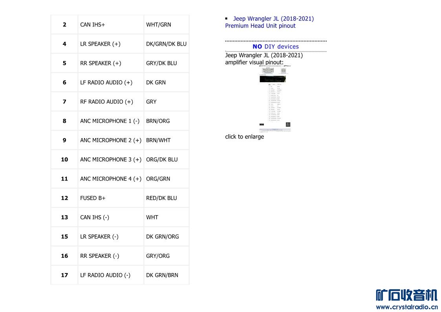Click the NO DIY devices link
This screenshot has height=312, width=441.
coord(276,46)
